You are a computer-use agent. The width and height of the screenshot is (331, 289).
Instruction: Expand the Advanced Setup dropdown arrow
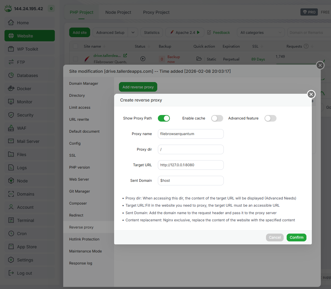click(133, 33)
